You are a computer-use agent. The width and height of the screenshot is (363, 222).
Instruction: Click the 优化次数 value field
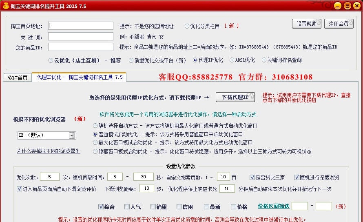pos(49,177)
